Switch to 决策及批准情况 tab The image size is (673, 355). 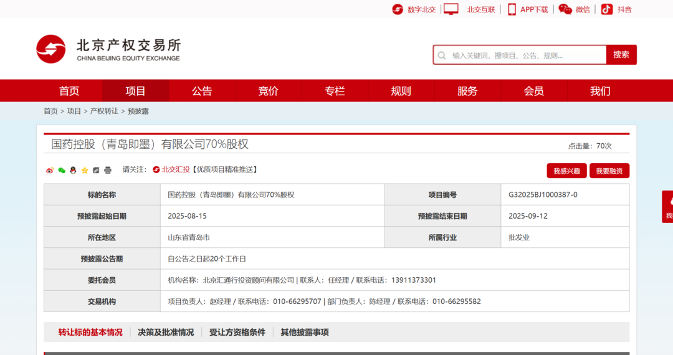(166, 333)
